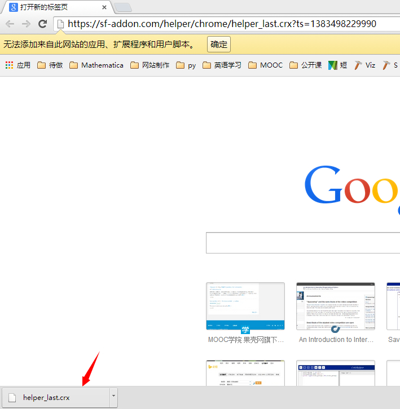Image resolution: width=400 pixels, height=409 pixels.
Task: Click the helper_last.crx file icon
Action: point(12,398)
